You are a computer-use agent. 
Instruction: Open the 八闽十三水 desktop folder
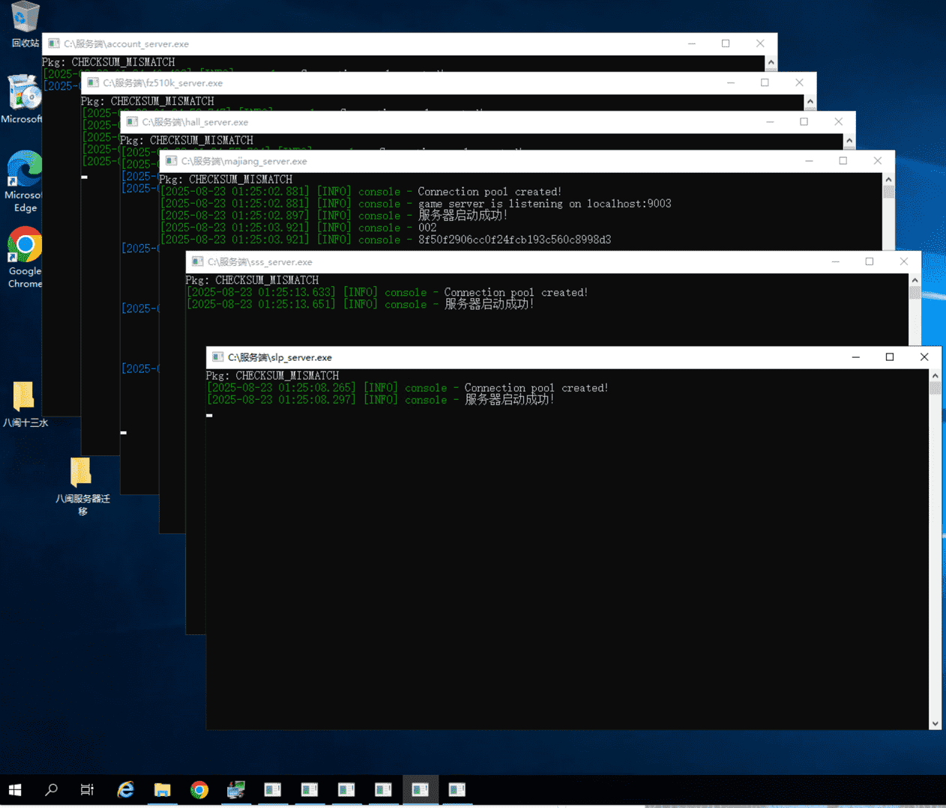[x=25, y=404]
